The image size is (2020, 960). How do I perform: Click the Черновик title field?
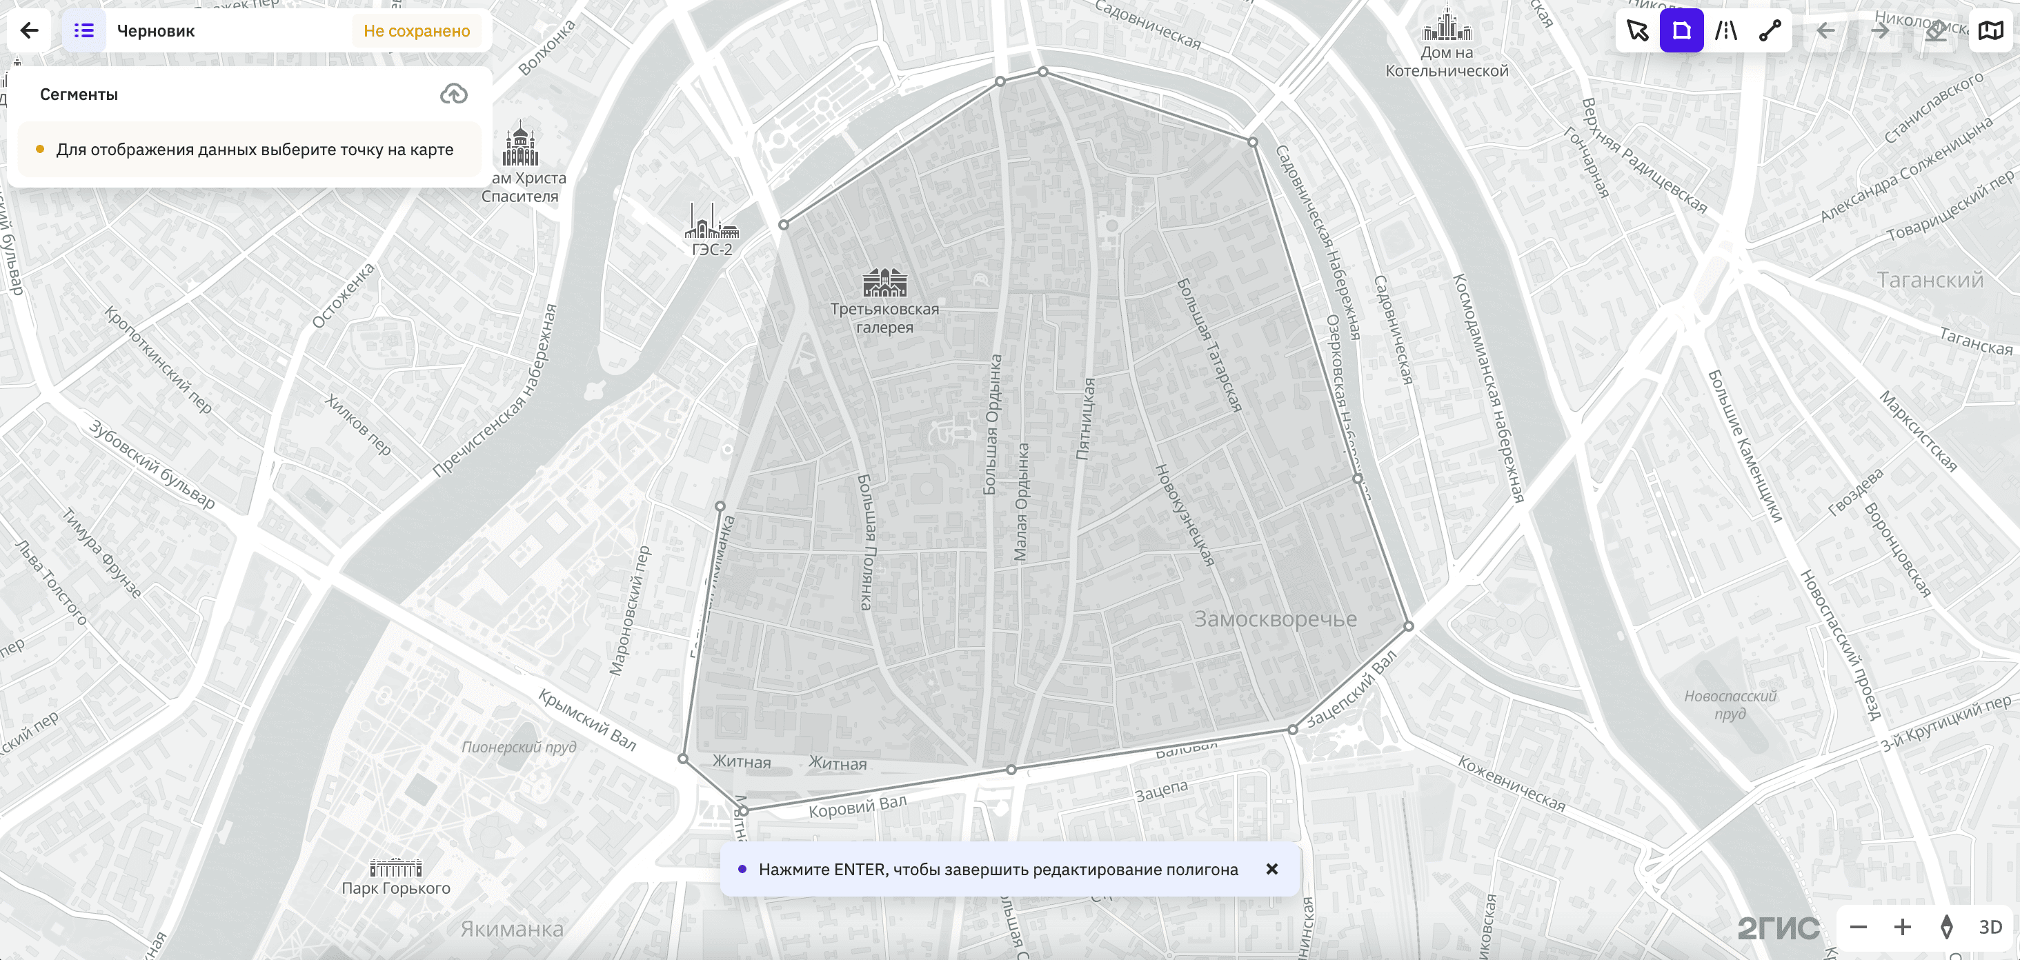coord(156,31)
